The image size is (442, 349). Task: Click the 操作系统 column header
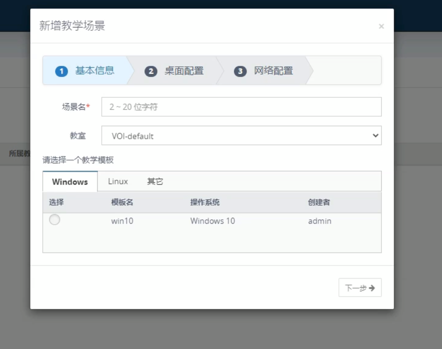click(205, 202)
